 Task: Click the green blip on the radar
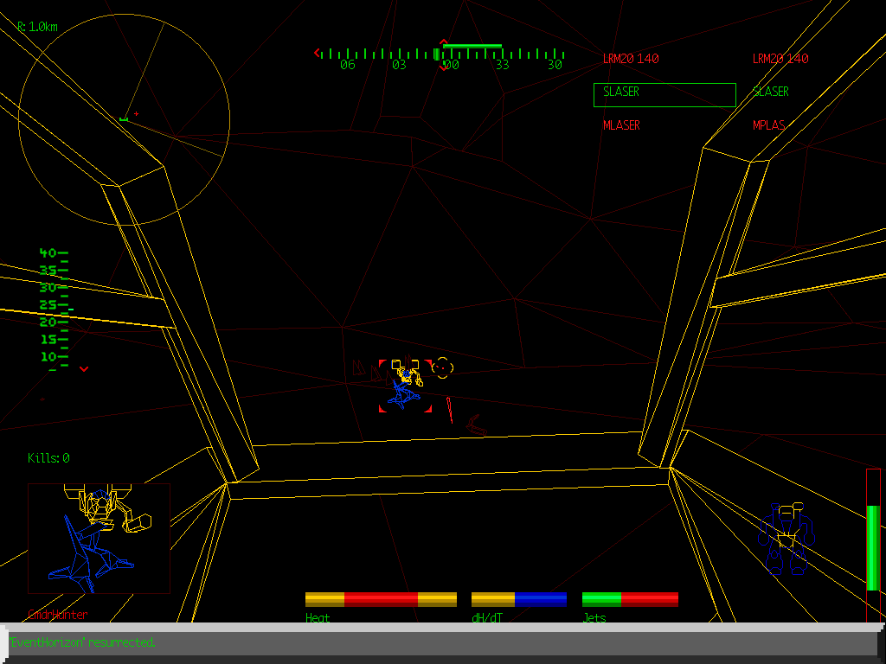click(x=124, y=118)
